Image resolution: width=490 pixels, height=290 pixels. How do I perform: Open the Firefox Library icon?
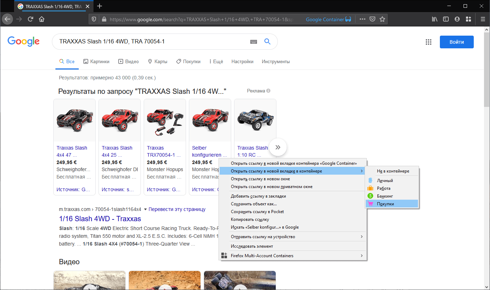pyautogui.click(x=434, y=19)
